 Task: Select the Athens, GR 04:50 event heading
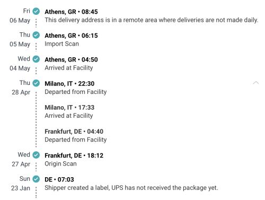[x=71, y=60]
